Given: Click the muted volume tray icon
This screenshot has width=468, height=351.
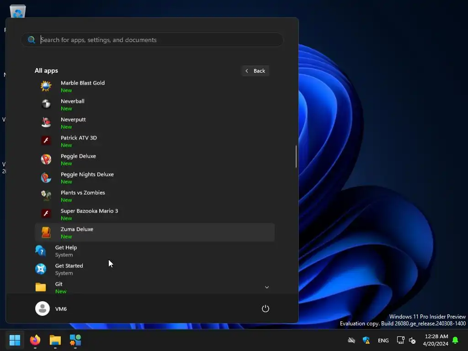Looking at the screenshot, I should coord(412,340).
